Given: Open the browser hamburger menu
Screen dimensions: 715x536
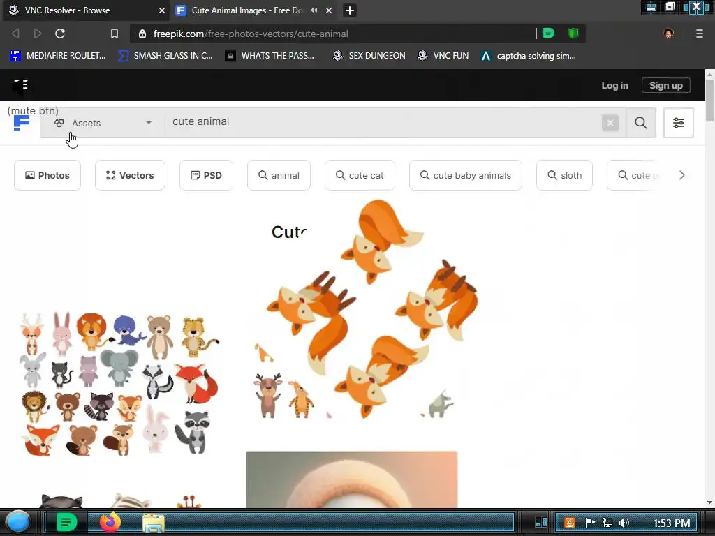Looking at the screenshot, I should 699,33.
